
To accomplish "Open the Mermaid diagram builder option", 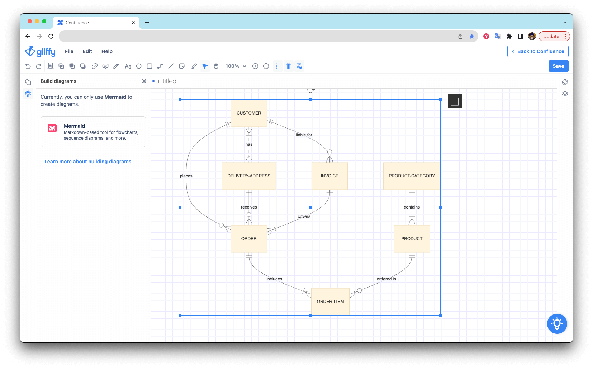I will pyautogui.click(x=93, y=132).
